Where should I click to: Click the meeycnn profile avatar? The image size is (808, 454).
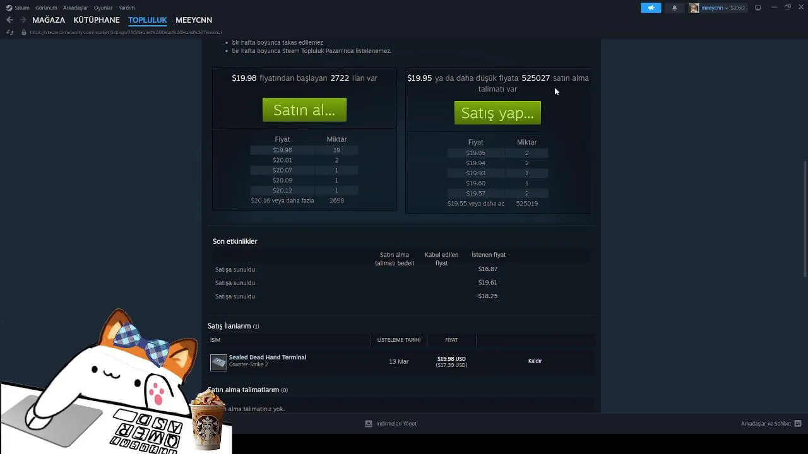[694, 8]
